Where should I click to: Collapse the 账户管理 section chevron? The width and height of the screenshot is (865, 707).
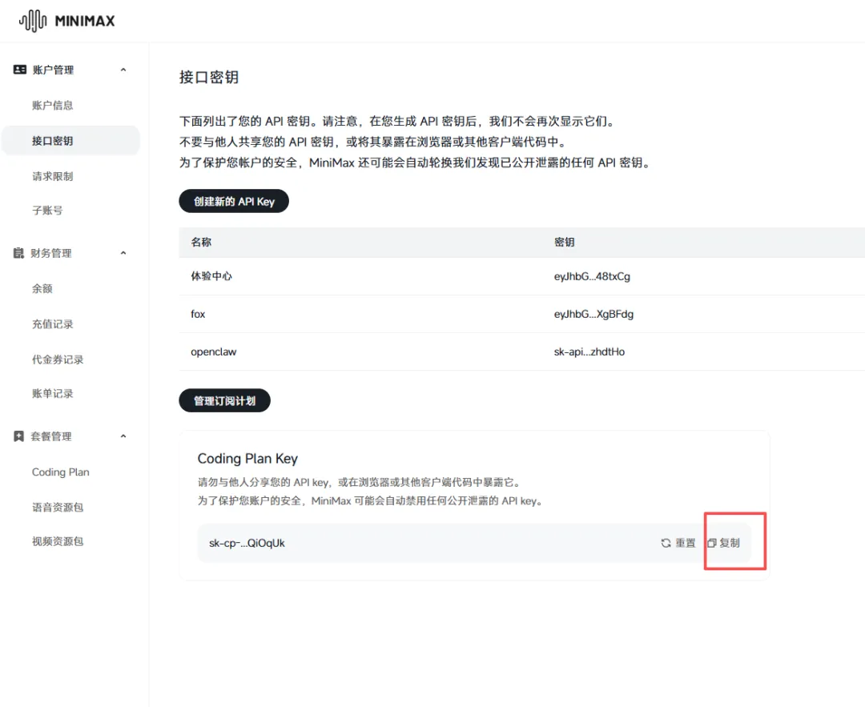click(x=123, y=70)
